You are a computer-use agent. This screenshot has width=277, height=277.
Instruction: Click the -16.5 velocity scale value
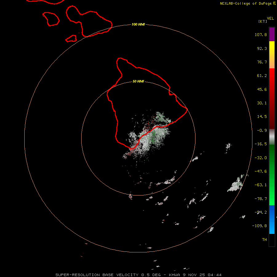pos(261,144)
